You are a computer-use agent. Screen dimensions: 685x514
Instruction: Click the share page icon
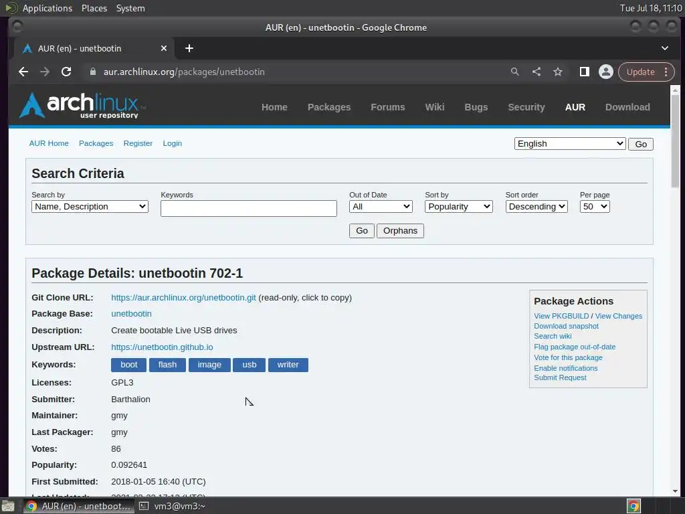point(536,72)
